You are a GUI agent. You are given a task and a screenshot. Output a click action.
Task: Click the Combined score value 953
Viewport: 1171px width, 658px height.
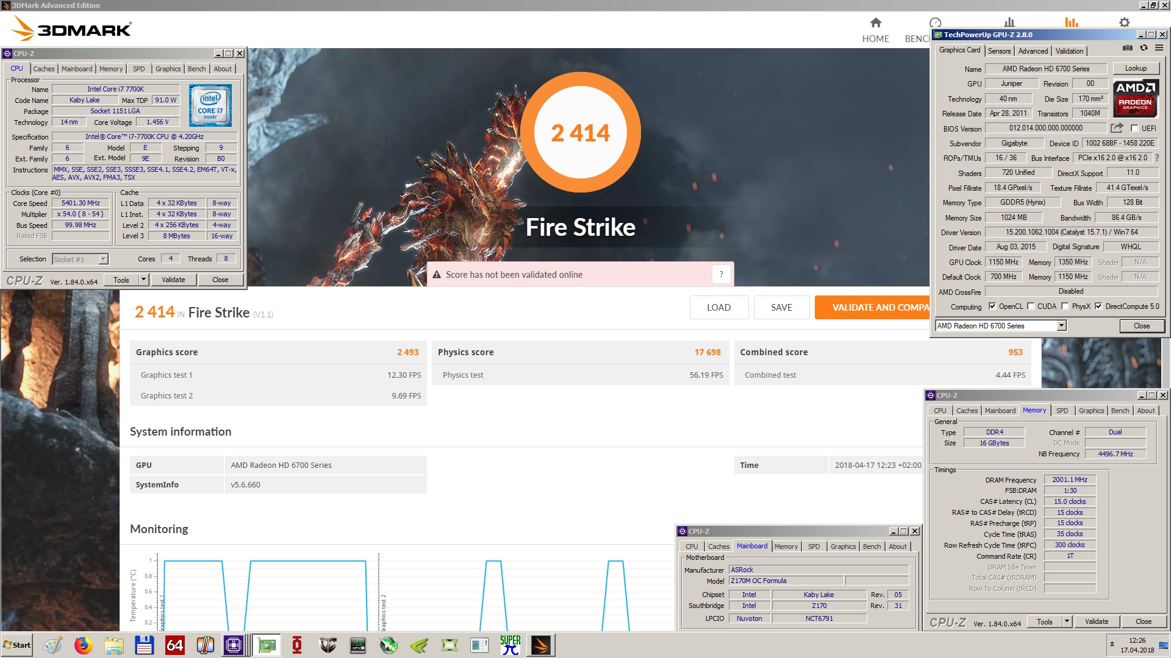(1015, 352)
